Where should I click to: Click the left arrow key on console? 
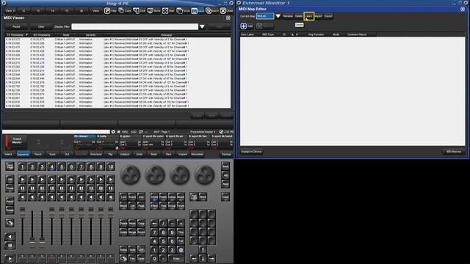click(x=194, y=258)
